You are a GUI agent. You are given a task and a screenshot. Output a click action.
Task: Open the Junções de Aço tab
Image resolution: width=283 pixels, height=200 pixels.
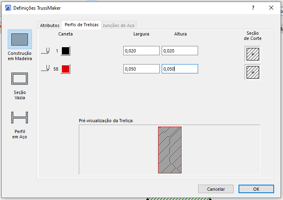click(118, 25)
